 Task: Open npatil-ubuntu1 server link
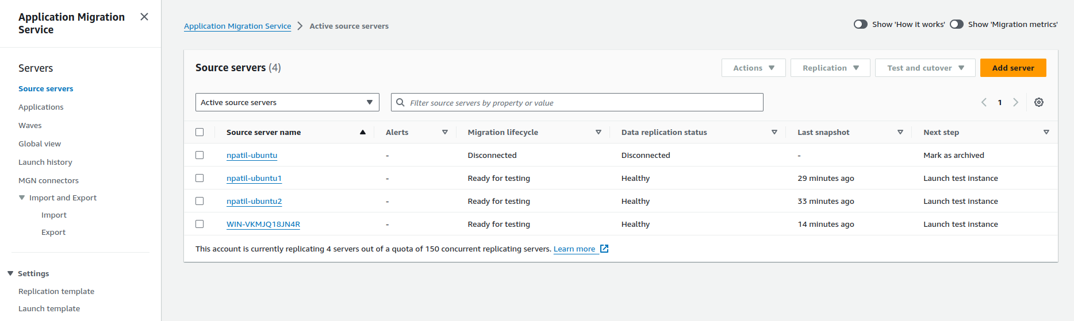click(x=254, y=178)
